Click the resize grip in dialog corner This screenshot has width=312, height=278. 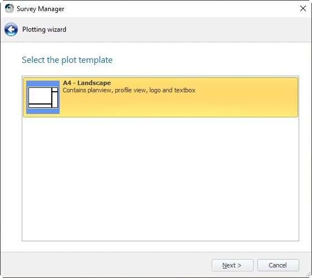point(308,275)
